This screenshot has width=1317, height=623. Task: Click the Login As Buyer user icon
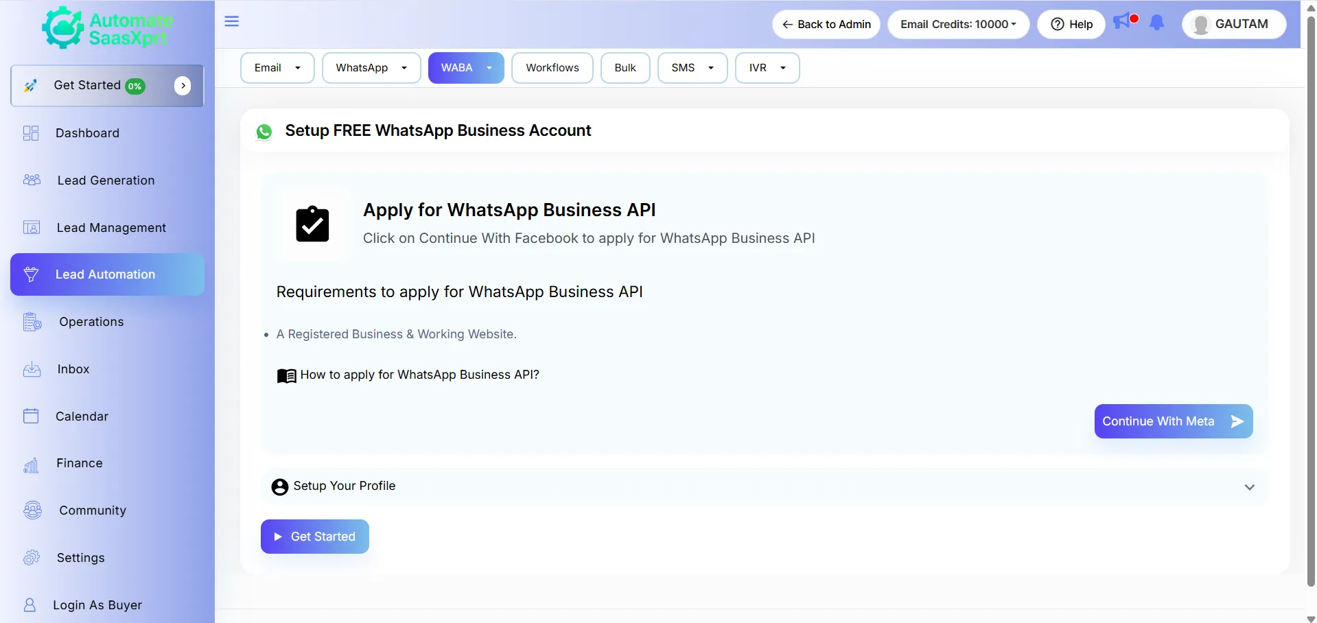(x=30, y=605)
